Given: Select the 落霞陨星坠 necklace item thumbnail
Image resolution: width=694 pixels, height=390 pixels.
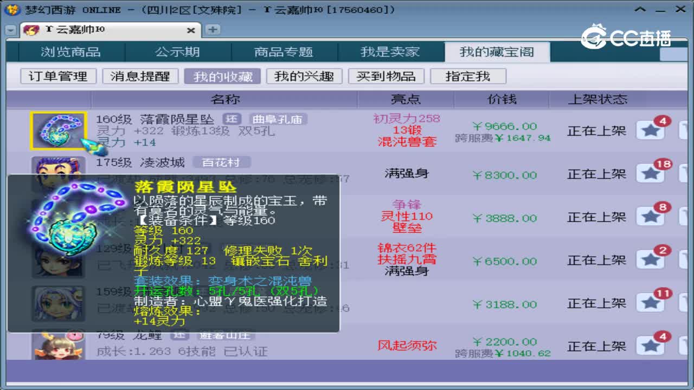Looking at the screenshot, I should [x=58, y=131].
